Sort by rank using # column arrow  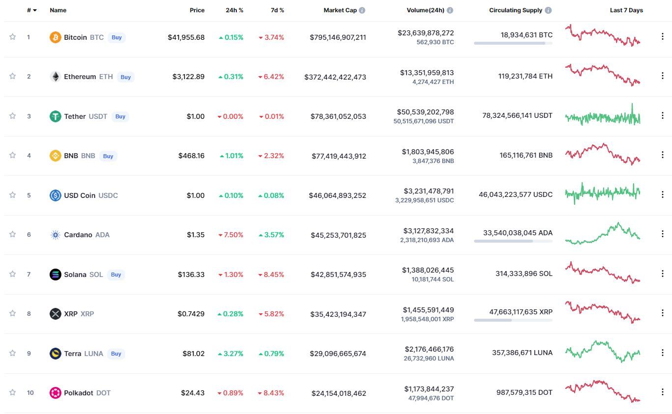point(32,10)
